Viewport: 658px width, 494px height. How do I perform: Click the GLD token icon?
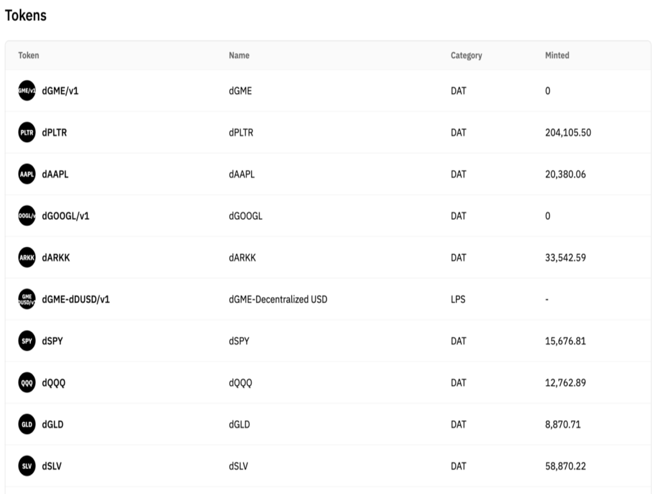(27, 425)
